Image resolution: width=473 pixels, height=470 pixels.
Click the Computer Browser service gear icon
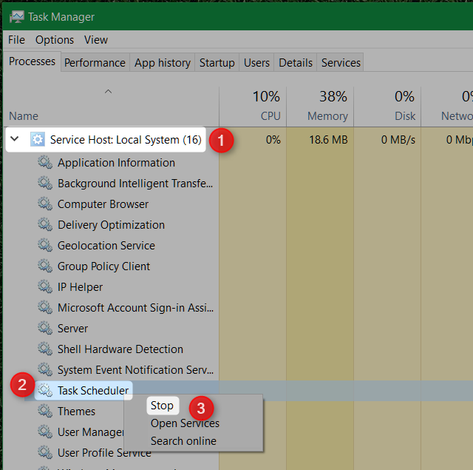tap(45, 204)
